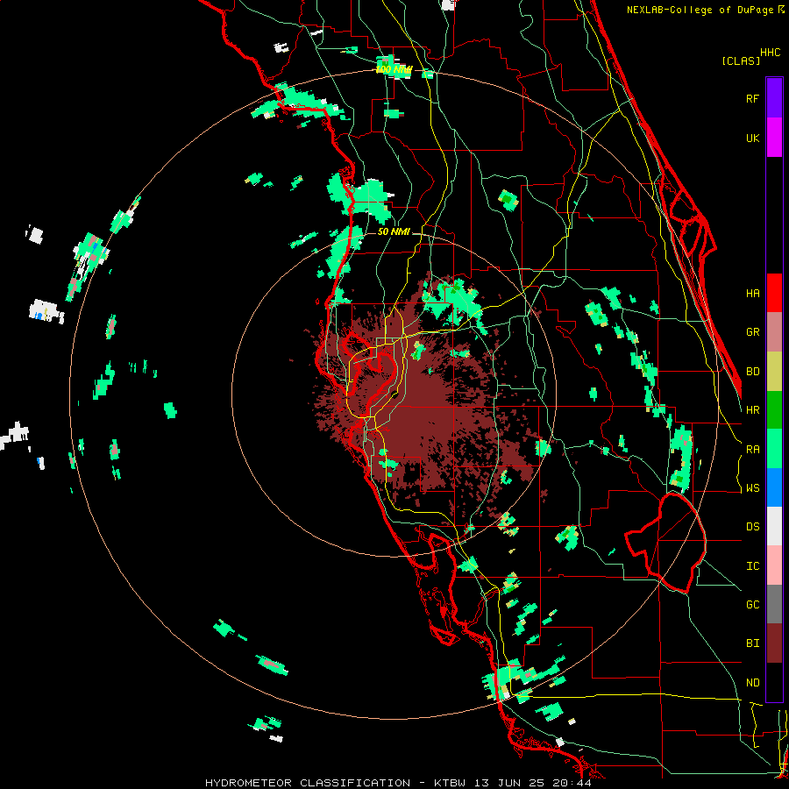The image size is (789, 789).
Task: Click the "ND" legend label
Action: 752,683
